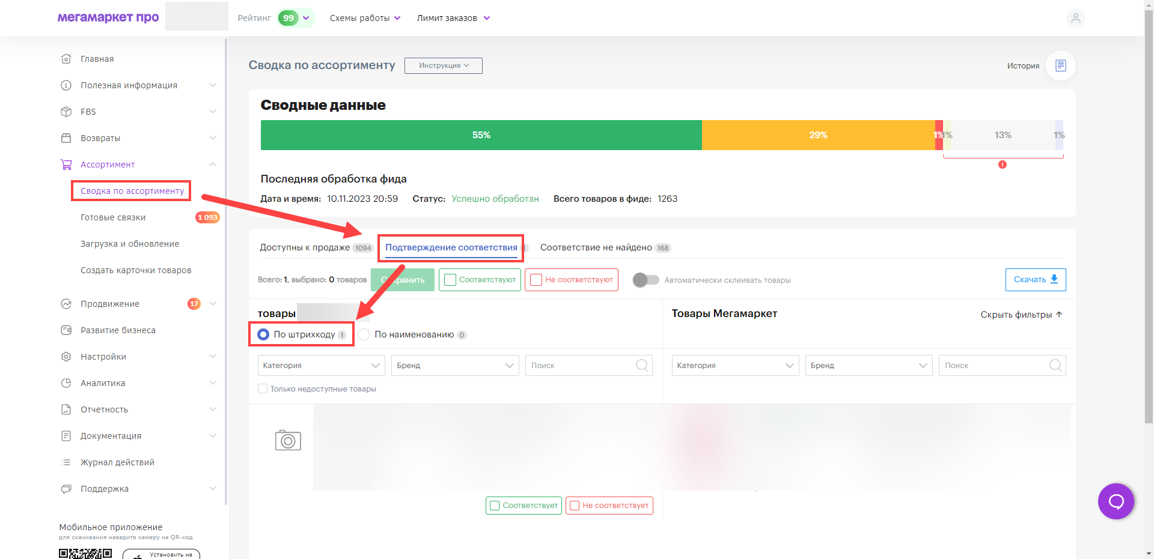Image resolution: width=1154 pixels, height=559 pixels.
Task: Check the Только недоступные товары checkbox
Action: coord(263,389)
